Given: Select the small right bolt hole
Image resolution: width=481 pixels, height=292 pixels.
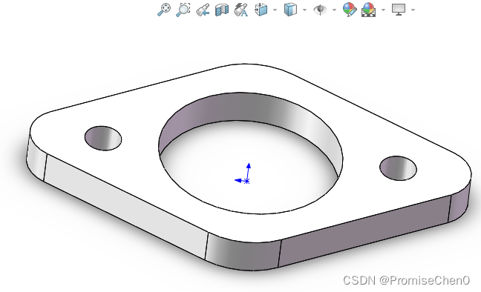Looking at the screenshot, I should pyautogui.click(x=398, y=168).
